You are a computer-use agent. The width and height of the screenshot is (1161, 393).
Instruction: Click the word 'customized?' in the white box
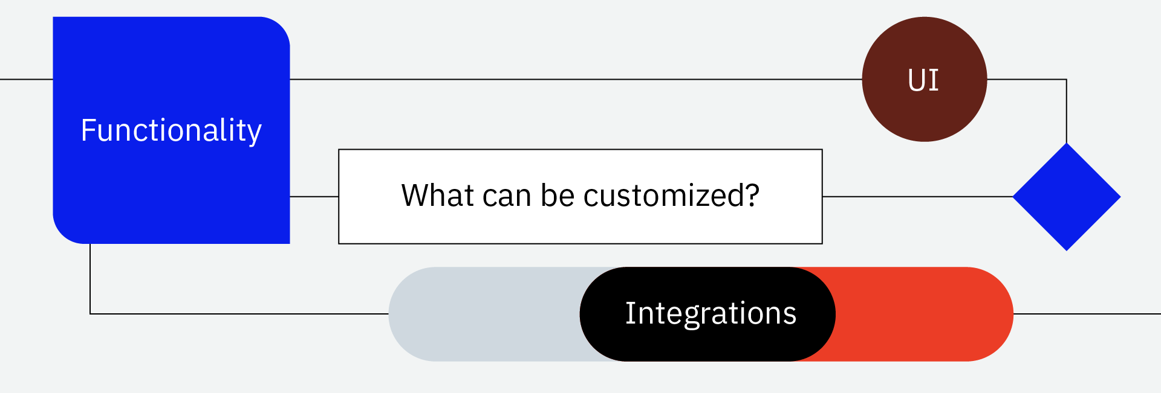(x=671, y=196)
